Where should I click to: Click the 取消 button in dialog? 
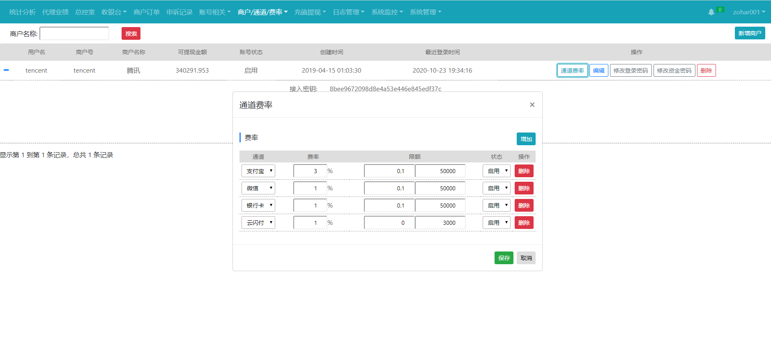pyautogui.click(x=526, y=258)
